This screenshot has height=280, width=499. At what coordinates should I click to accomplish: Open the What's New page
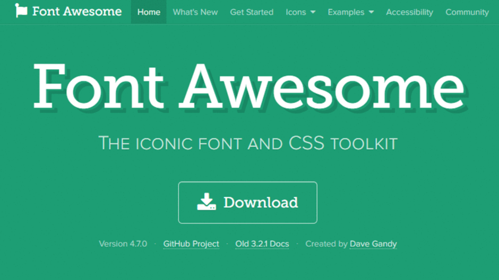point(195,12)
